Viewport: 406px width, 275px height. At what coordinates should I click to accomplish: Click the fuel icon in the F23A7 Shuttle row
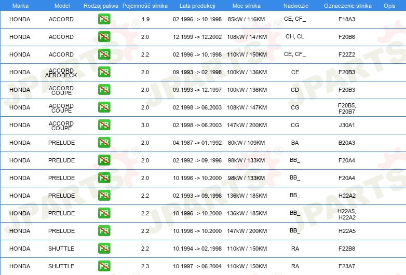(104, 266)
